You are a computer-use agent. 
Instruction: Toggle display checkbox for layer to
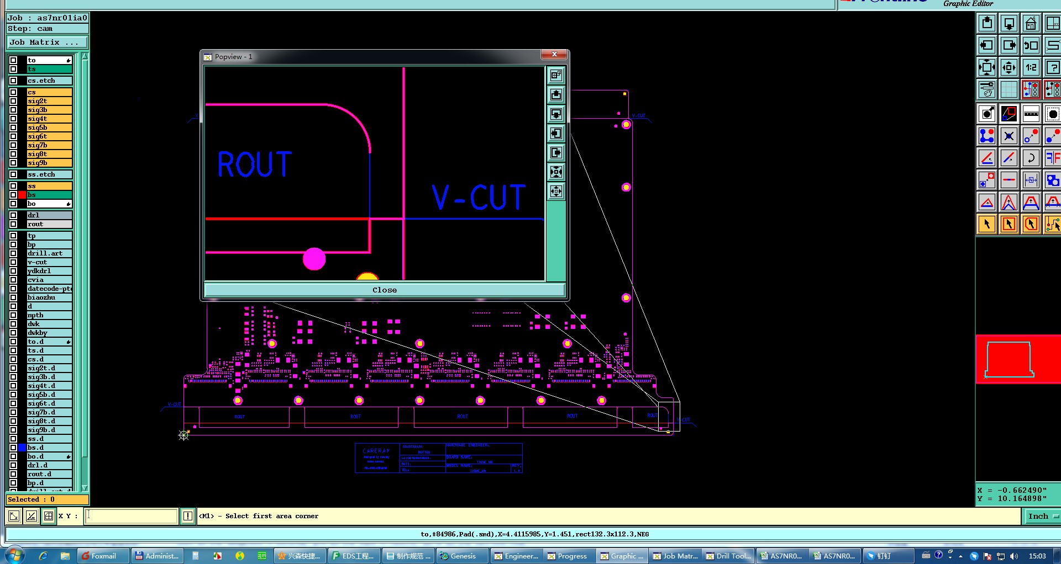tap(13, 60)
